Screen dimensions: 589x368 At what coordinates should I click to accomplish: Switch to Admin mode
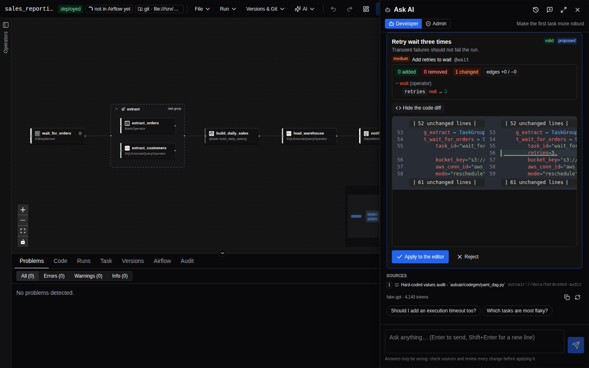pyautogui.click(x=436, y=24)
